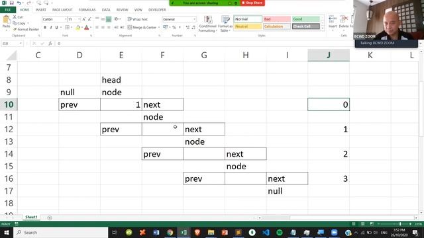
Task: Apply the Check Cell style
Action: tap(305, 26)
